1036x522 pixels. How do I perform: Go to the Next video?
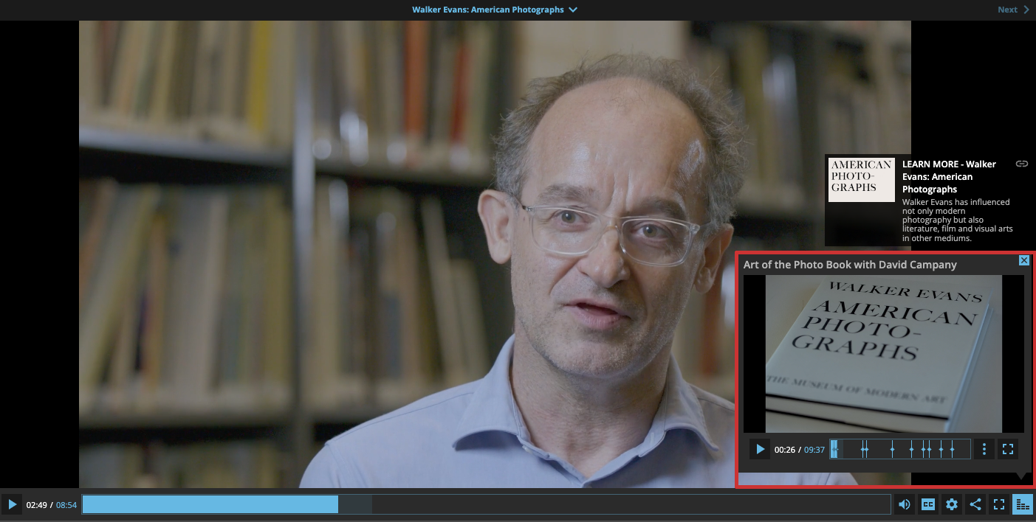click(1012, 10)
